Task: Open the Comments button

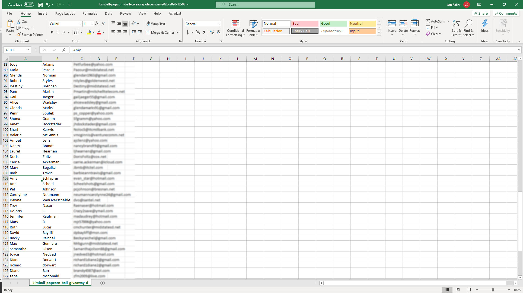Action: (506, 13)
